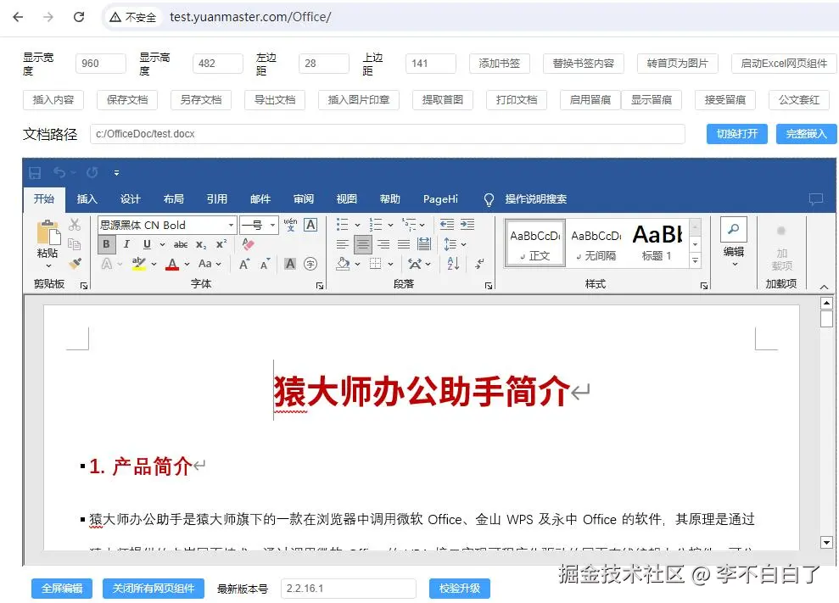The image size is (839, 603).
Task: Select the Format Painter brush icon
Action: point(75,264)
